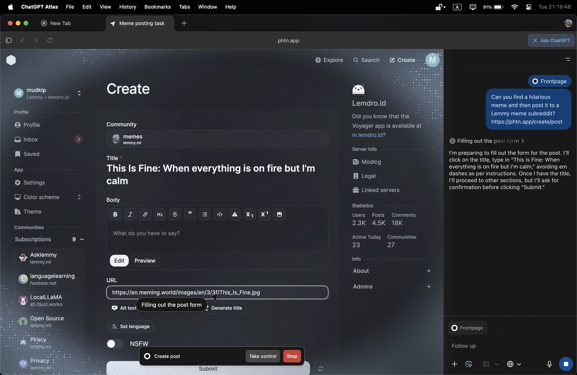Click the Italic formatting icon

click(130, 214)
